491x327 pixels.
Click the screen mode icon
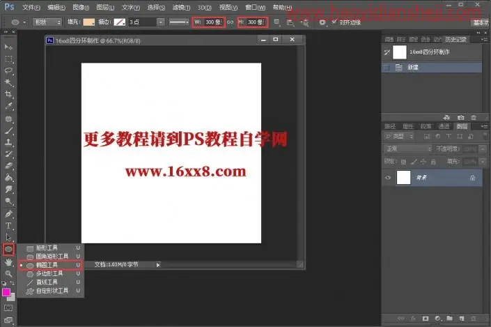(x=8, y=320)
